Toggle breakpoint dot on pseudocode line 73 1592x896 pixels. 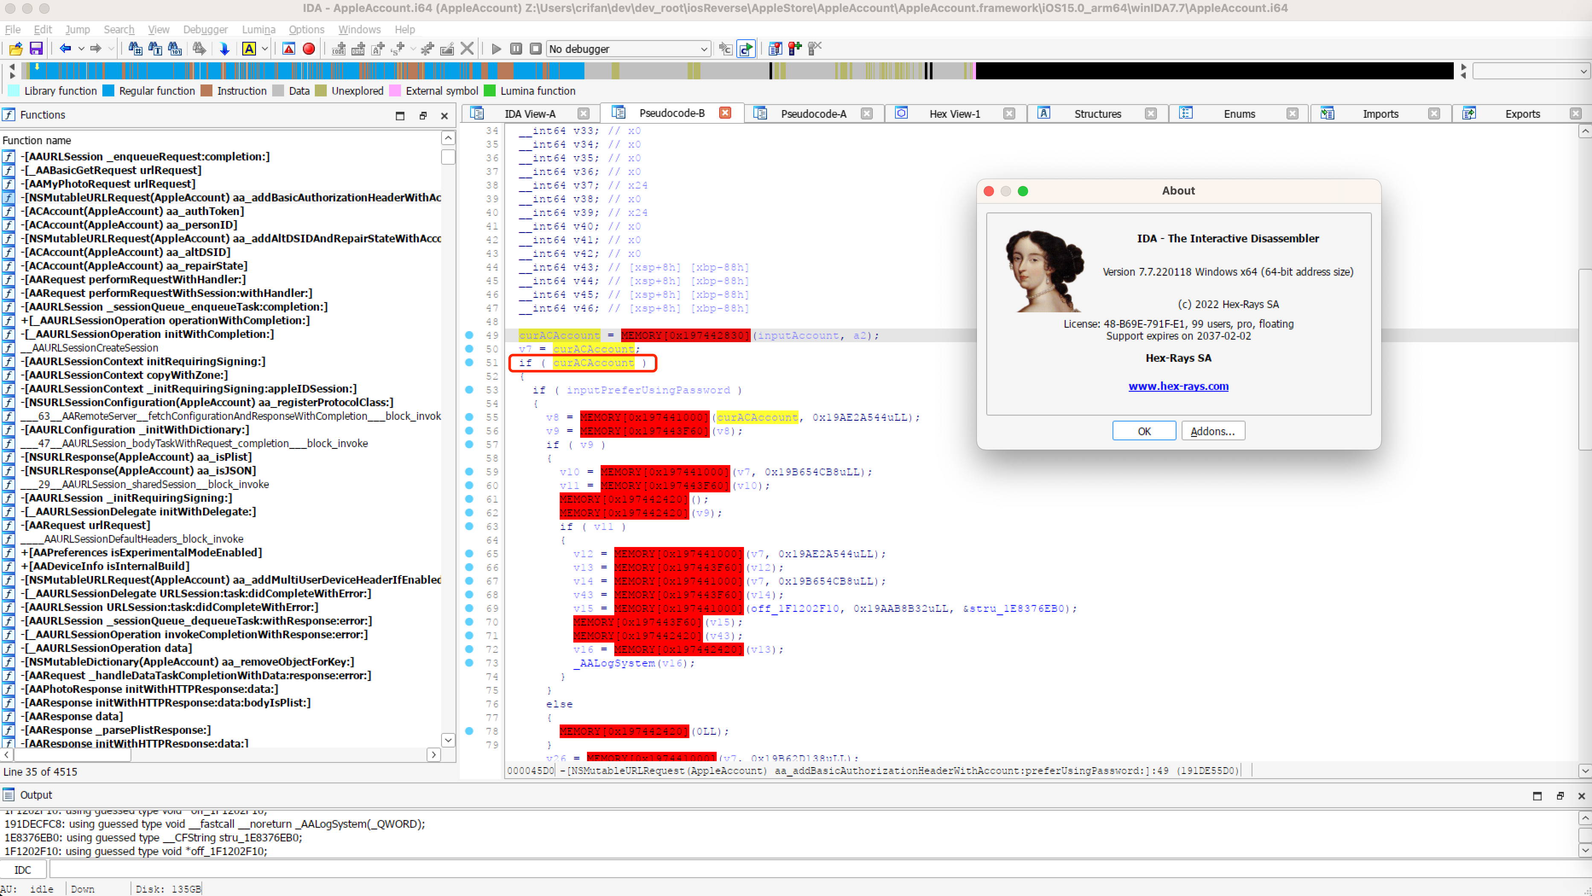coord(469,663)
